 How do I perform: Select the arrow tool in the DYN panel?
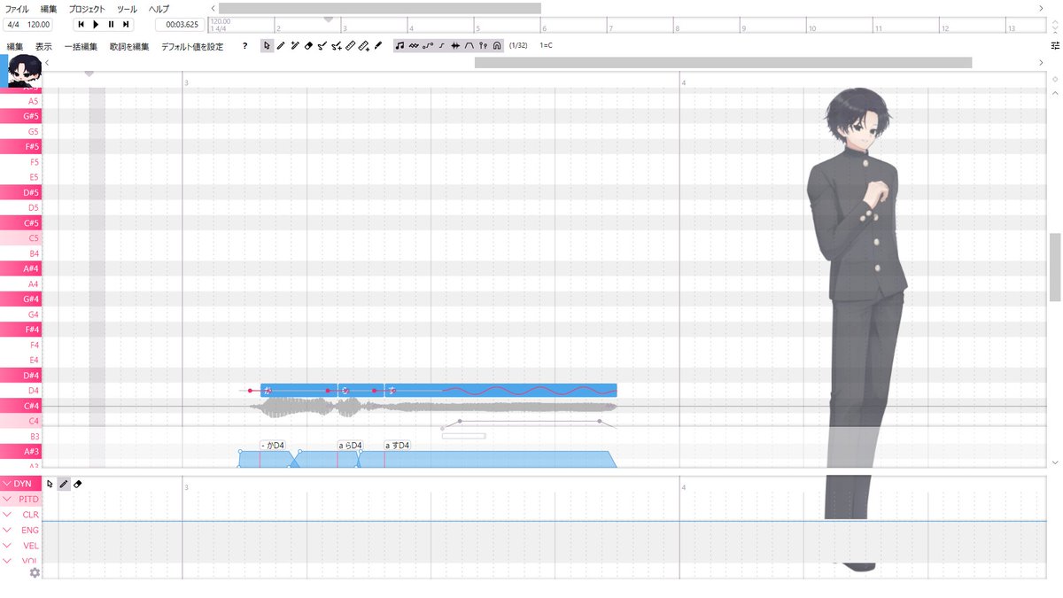tap(50, 484)
